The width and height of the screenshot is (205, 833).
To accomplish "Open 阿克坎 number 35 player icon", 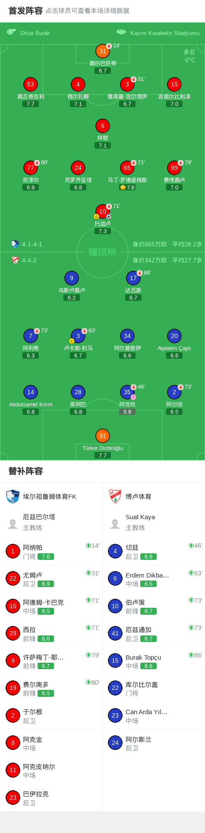I will click(127, 392).
